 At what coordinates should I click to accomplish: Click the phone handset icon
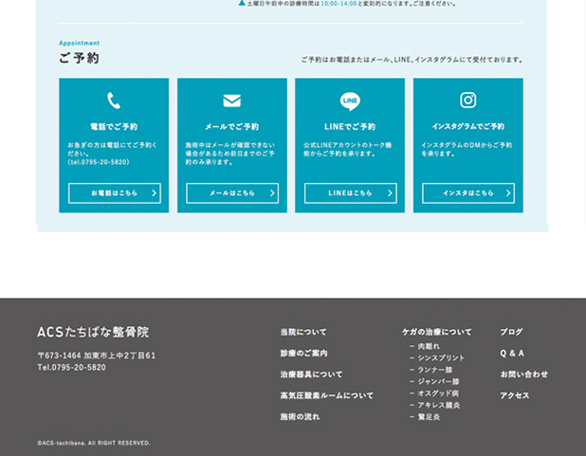click(114, 100)
